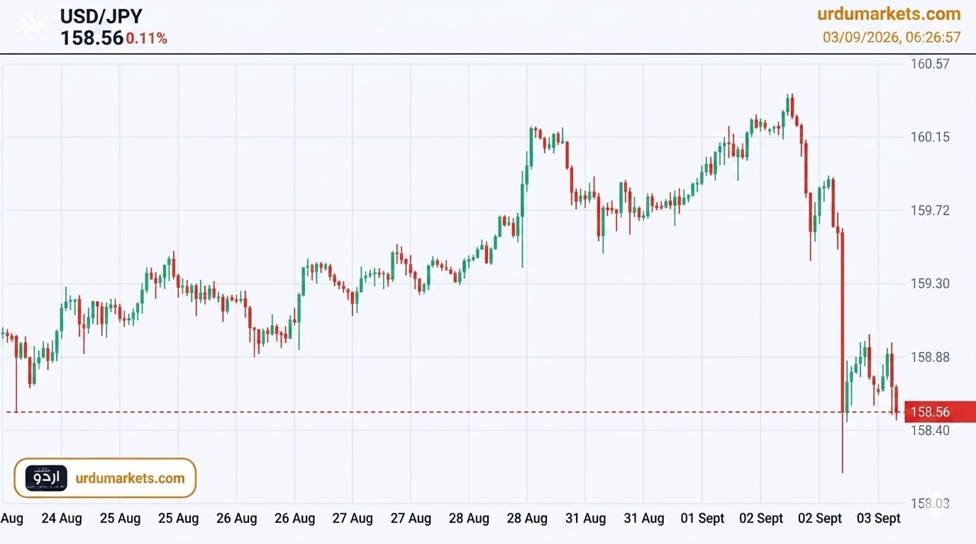Click the 24 Aug date on time axis
The height and width of the screenshot is (544, 976).
[x=61, y=518]
